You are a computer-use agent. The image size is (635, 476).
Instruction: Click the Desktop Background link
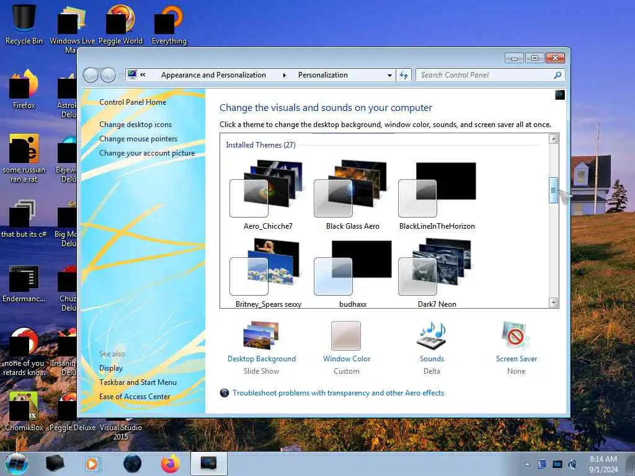[262, 359]
